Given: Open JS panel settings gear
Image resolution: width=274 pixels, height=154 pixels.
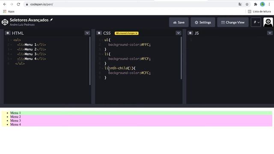Looking at the screenshot, I should click(190, 33).
